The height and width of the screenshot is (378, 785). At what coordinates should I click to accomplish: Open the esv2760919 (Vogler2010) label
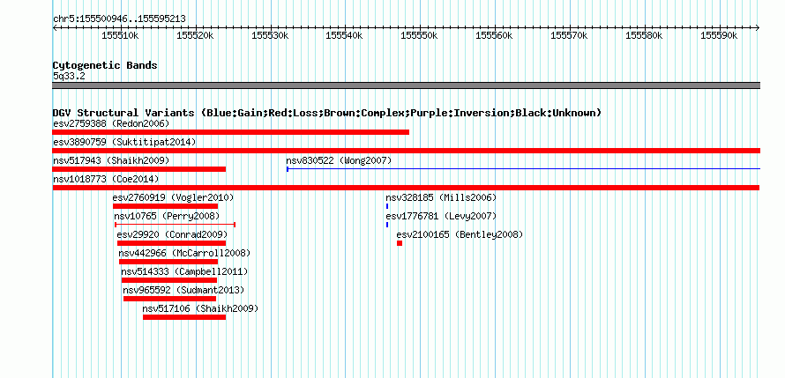(x=173, y=197)
